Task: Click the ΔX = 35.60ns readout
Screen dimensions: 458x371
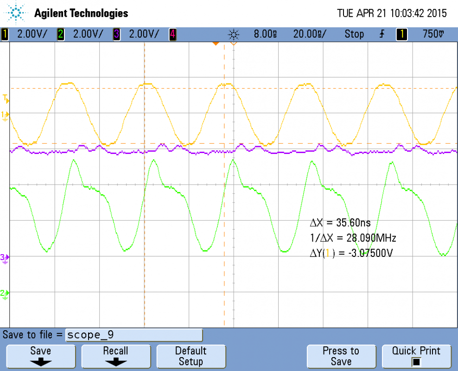Action: [340, 223]
